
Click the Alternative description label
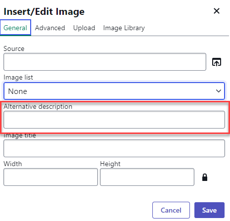click(38, 106)
